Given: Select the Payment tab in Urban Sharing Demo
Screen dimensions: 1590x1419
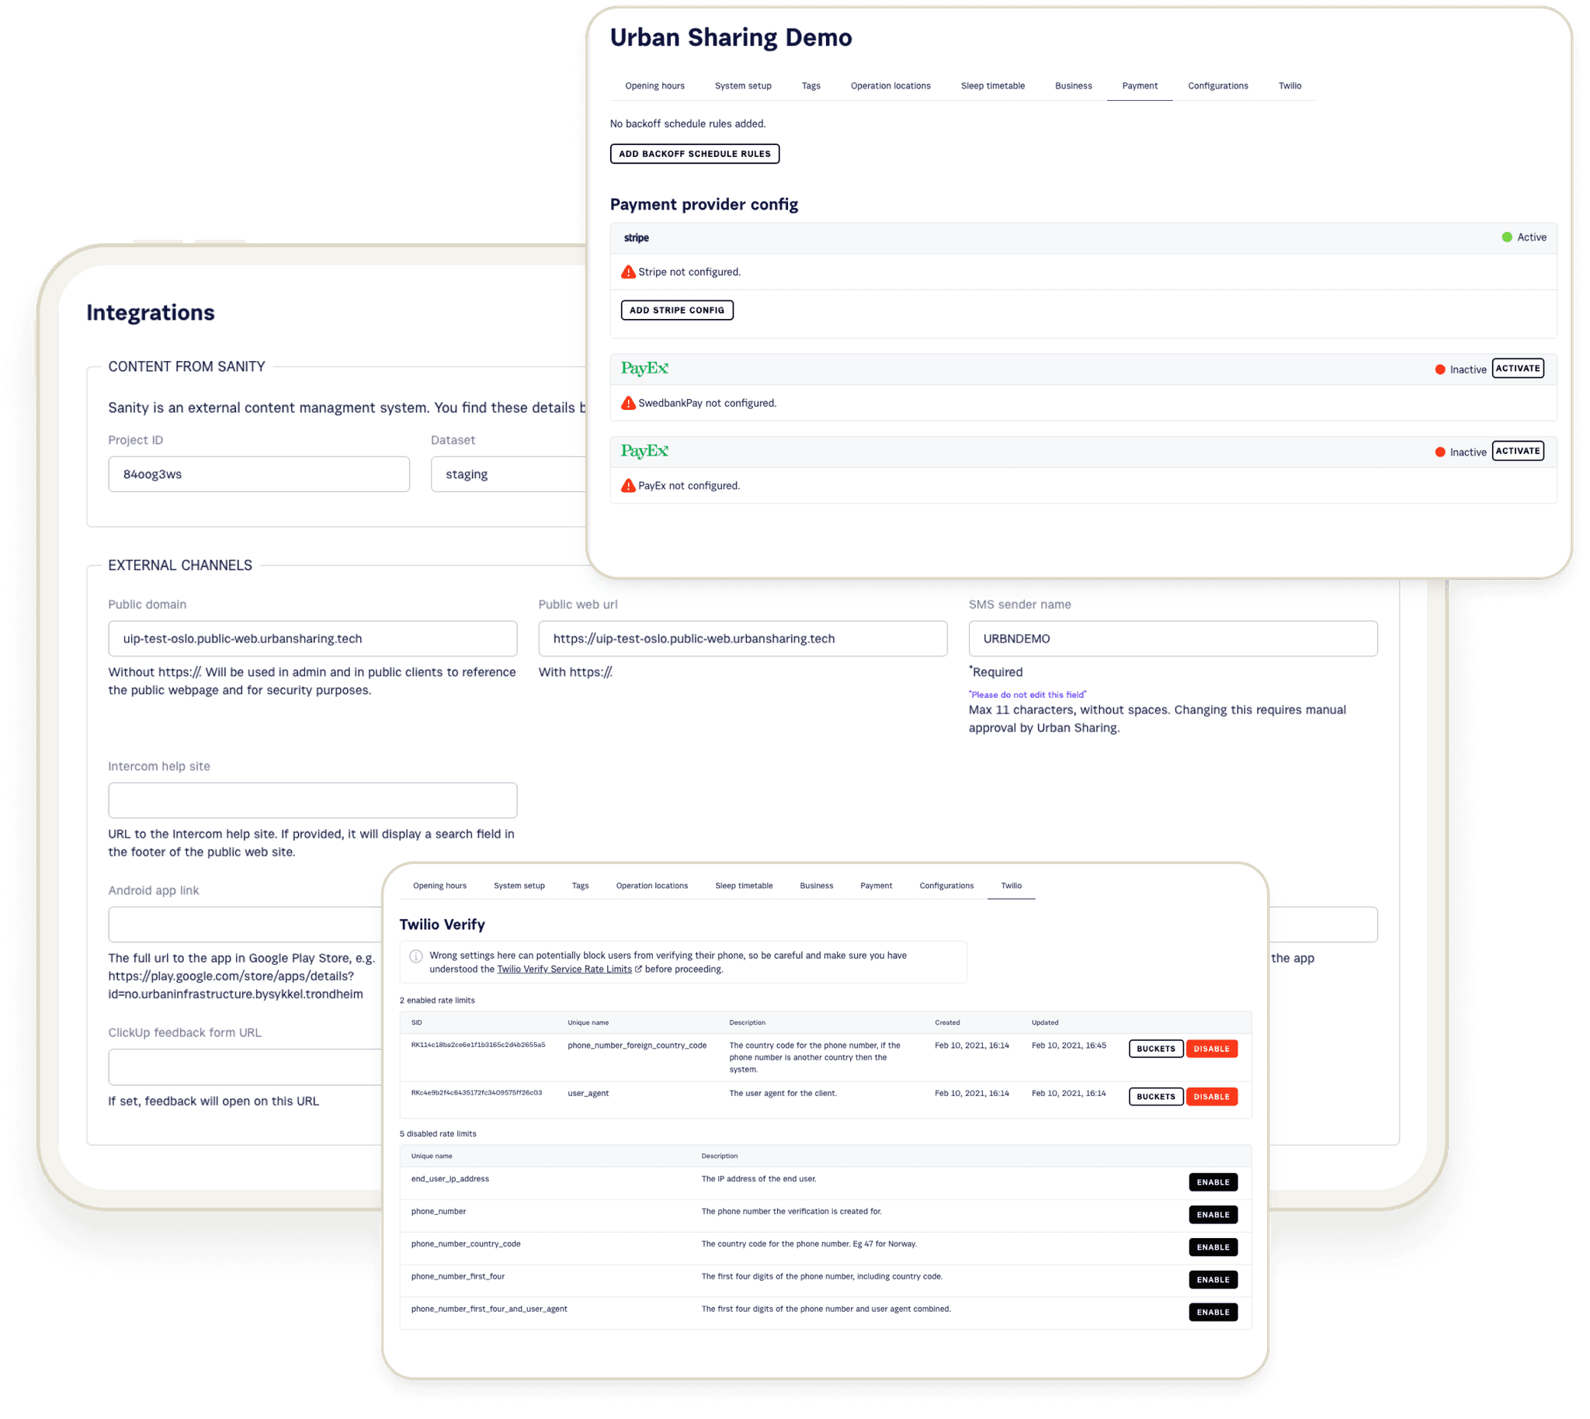Looking at the screenshot, I should [x=1140, y=86].
